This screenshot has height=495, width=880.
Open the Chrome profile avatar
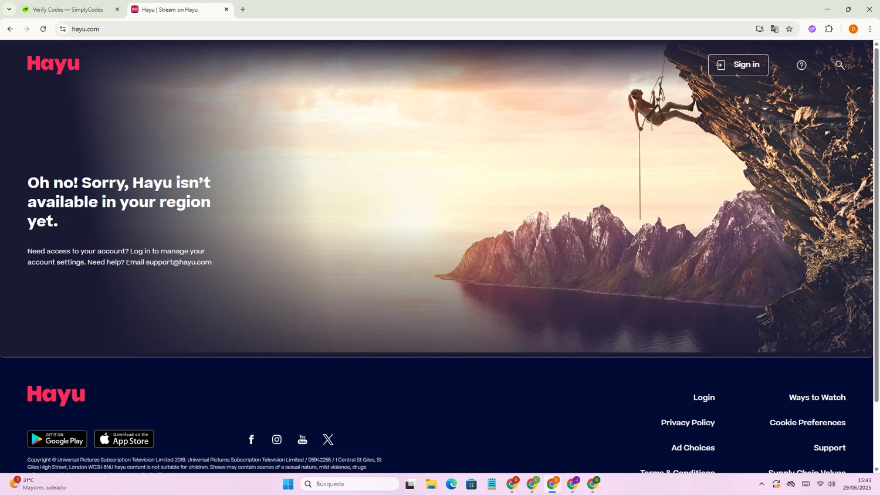853,29
